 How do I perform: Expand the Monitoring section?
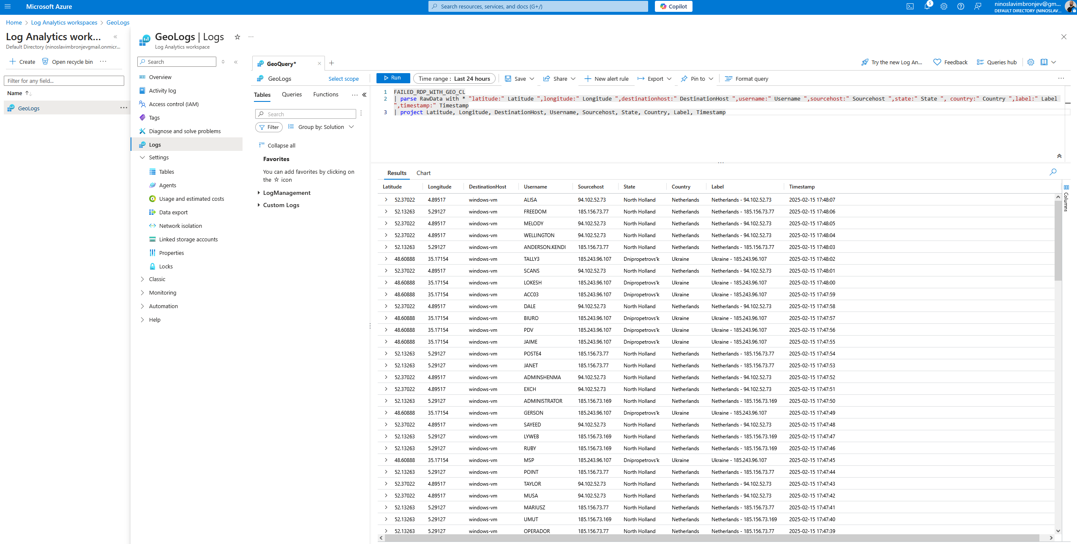(x=142, y=293)
